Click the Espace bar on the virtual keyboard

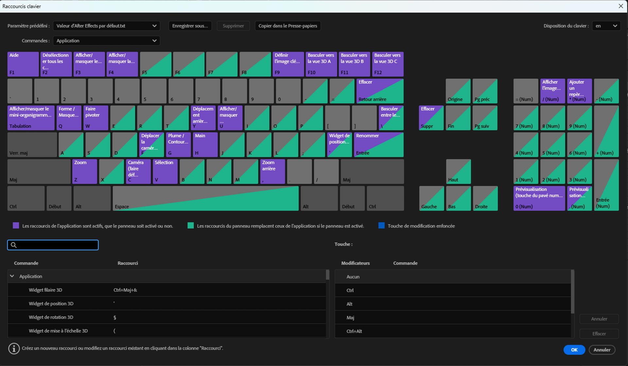(206, 198)
